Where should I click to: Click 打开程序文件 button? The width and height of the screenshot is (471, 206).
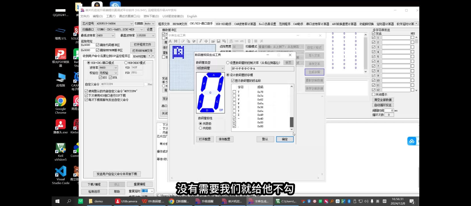tap(142, 45)
